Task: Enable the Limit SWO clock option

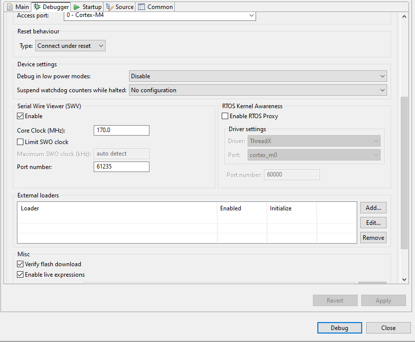Action: [x=20, y=142]
